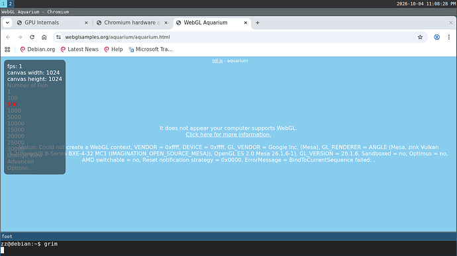View site information icon in address bar

(x=58, y=37)
